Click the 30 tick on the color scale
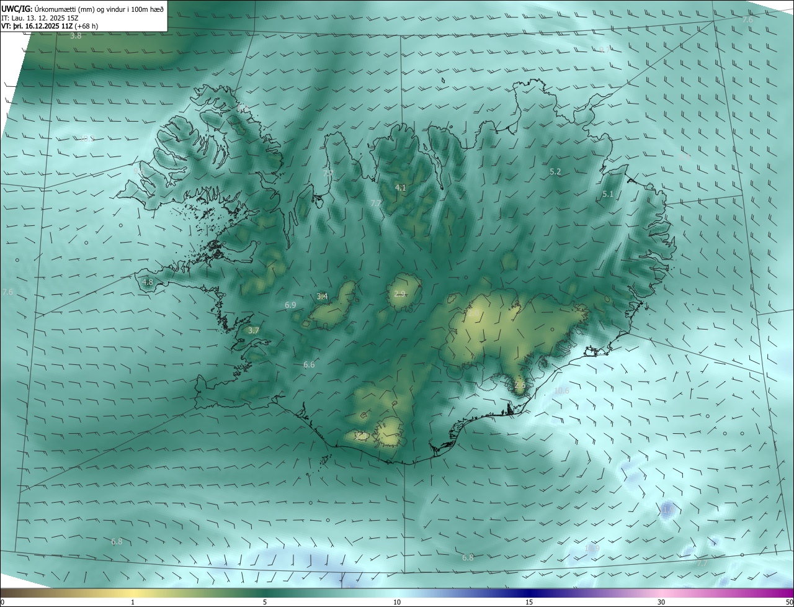This screenshot has width=794, height=607. [x=661, y=602]
